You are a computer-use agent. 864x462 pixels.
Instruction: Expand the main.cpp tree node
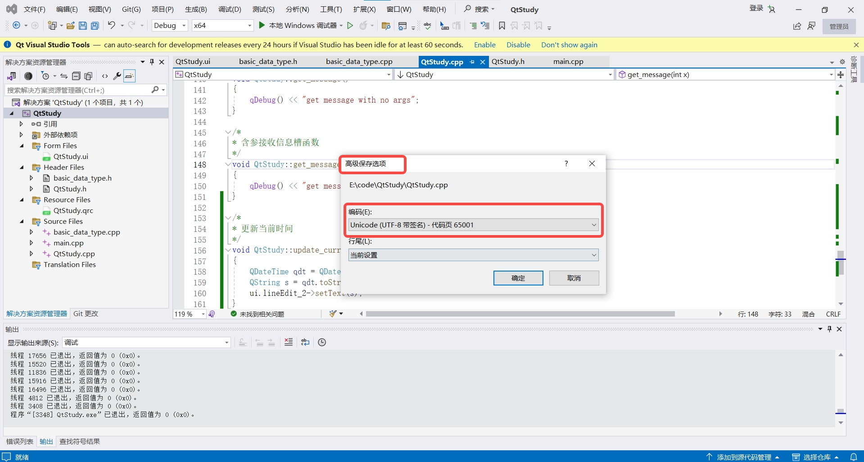point(31,243)
